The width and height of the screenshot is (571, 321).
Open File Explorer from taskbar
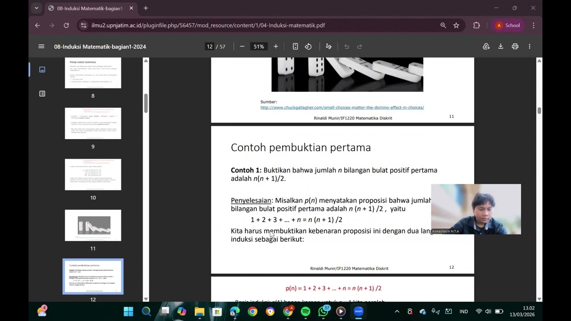click(199, 311)
